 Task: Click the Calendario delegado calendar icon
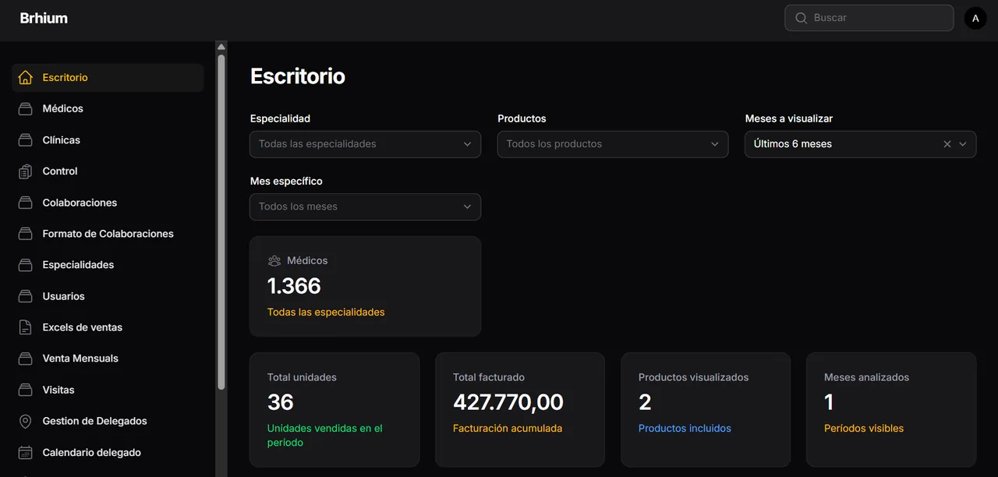click(26, 452)
